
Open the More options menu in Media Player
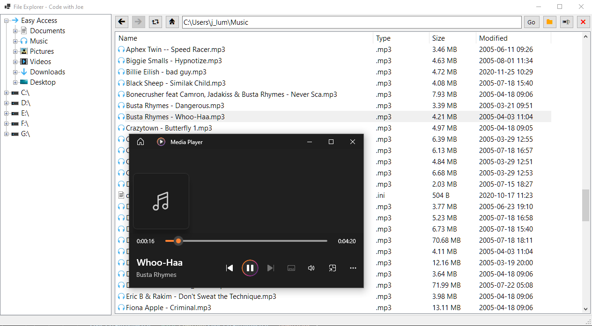[353, 268]
